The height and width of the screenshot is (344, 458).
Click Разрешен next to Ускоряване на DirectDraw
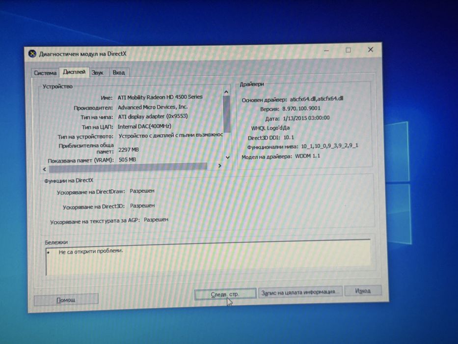coord(142,191)
